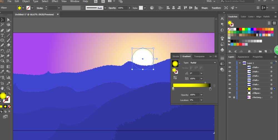Open the Opacity dropdown in Gradient panel
278x140 pixels.
[201, 95]
